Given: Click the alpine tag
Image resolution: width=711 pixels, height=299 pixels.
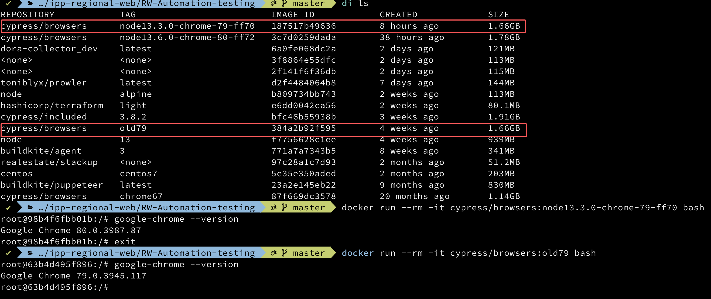Looking at the screenshot, I should [136, 94].
